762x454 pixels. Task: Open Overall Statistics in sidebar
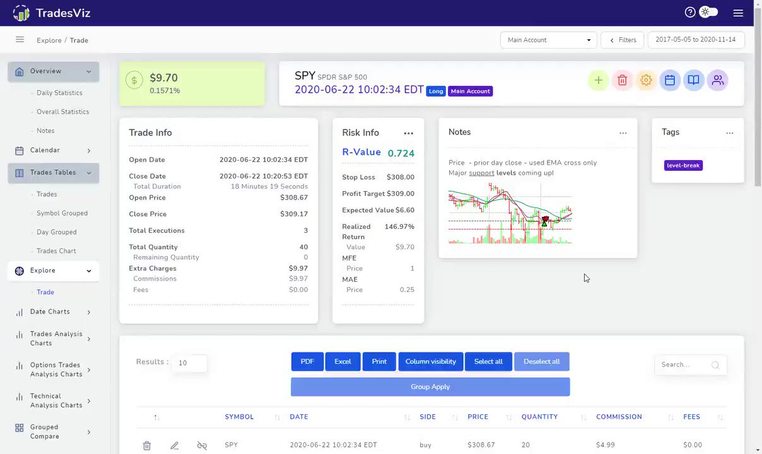pyautogui.click(x=62, y=112)
